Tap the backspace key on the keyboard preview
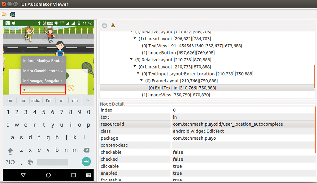Image resolution: width=317 pixels, height=183 pixels. [x=86, y=150]
